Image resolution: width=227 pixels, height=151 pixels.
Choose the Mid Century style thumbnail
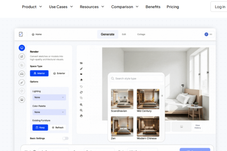pos(148,99)
